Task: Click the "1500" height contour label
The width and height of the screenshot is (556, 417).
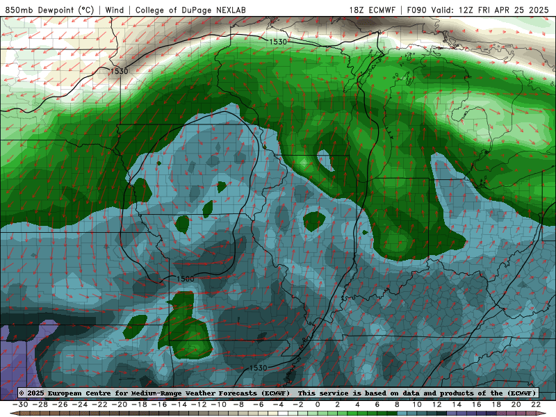Action: point(185,279)
